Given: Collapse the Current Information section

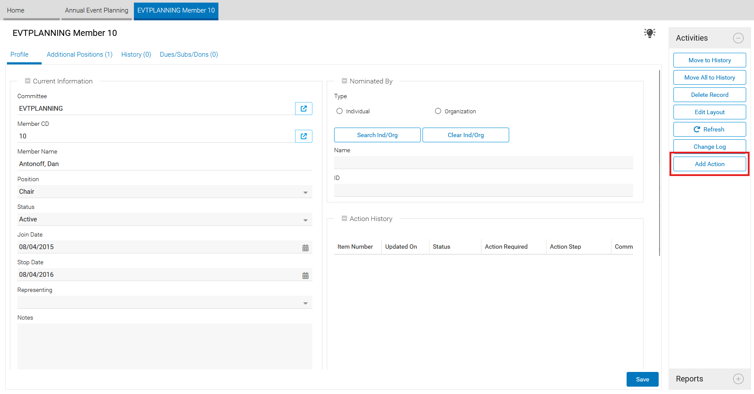Looking at the screenshot, I should (x=28, y=81).
